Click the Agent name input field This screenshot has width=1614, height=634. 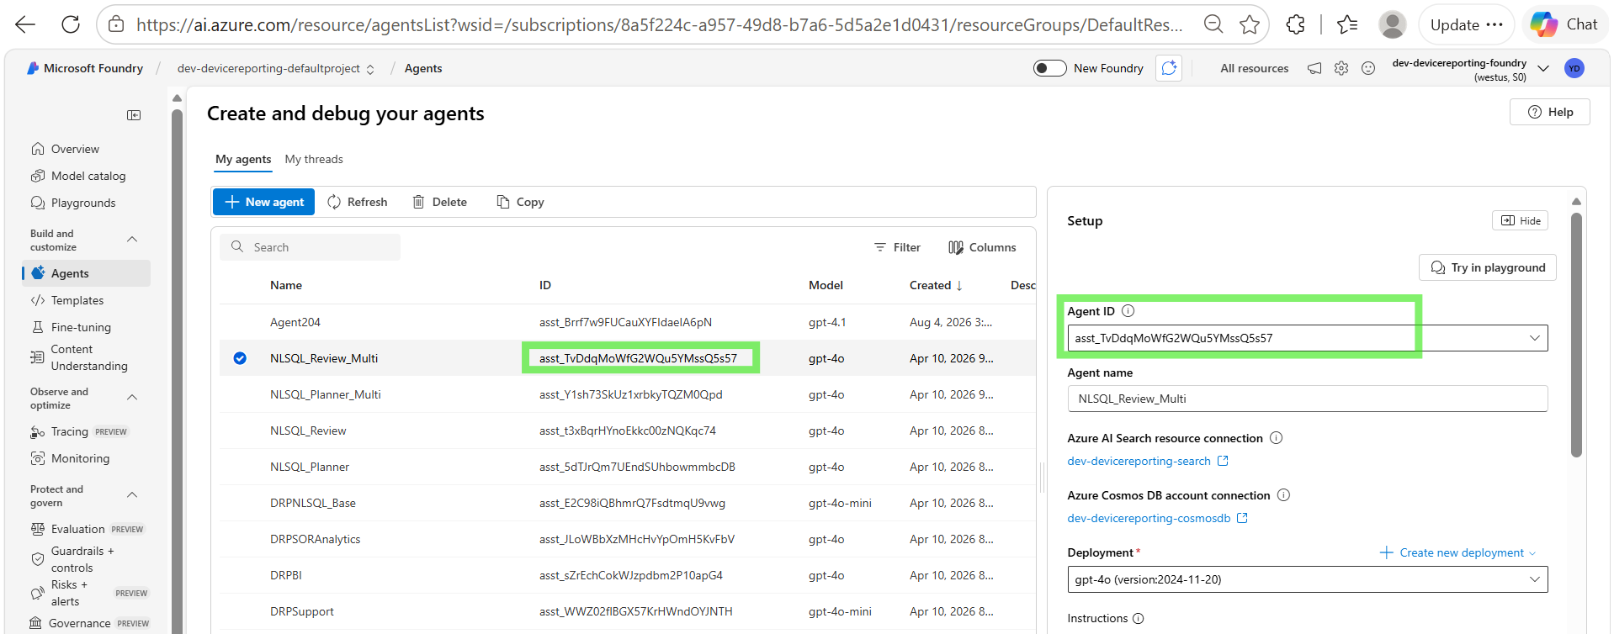tap(1307, 399)
